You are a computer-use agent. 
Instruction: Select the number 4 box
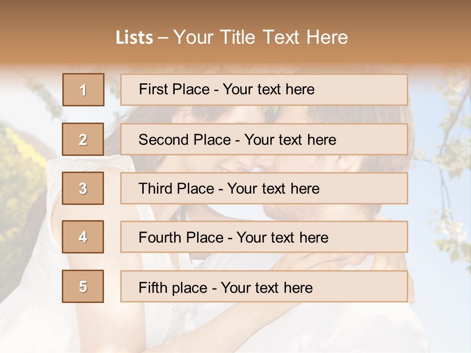point(83,237)
